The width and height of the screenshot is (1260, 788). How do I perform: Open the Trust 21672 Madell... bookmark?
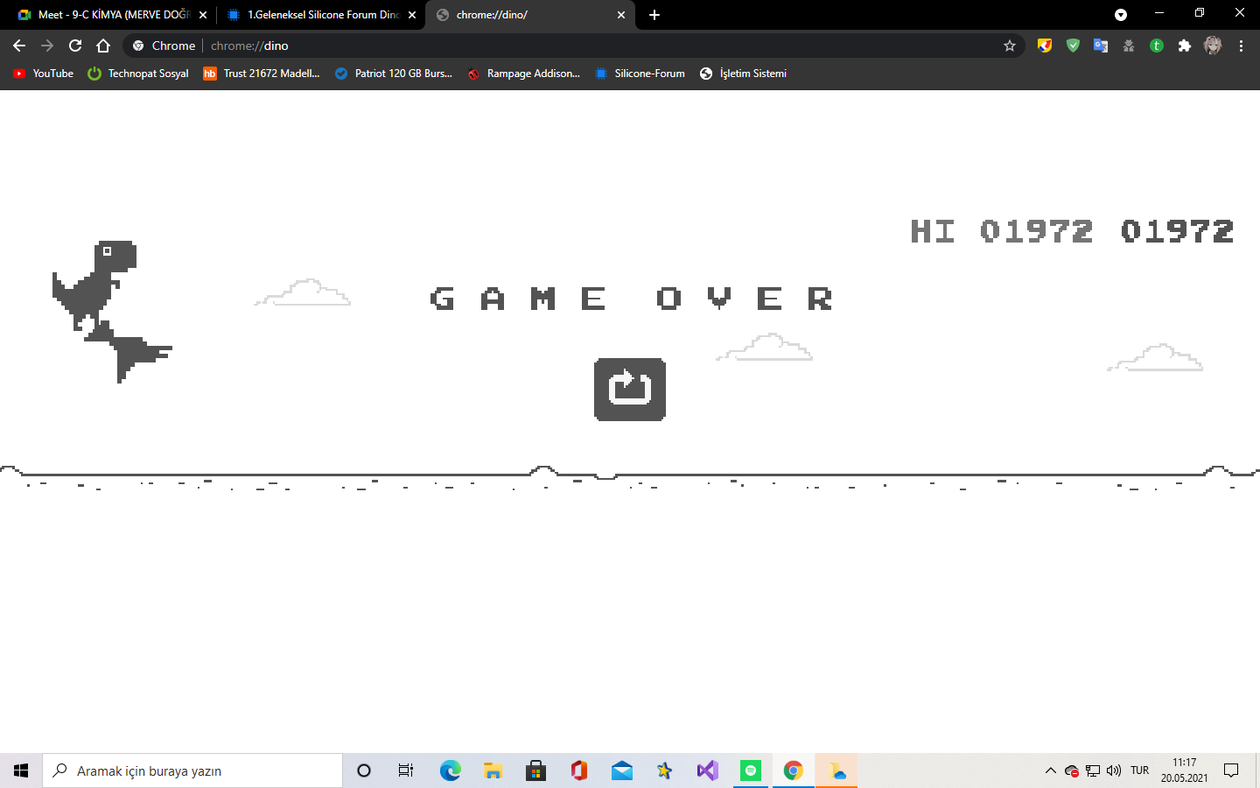pos(262,74)
